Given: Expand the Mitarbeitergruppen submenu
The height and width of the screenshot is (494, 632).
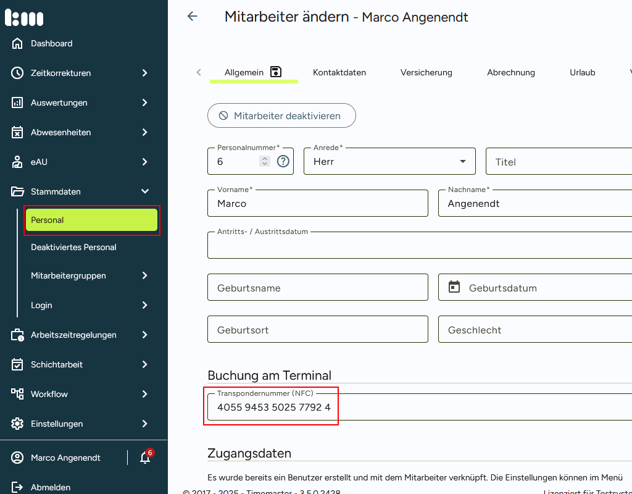Looking at the screenshot, I should tap(144, 275).
